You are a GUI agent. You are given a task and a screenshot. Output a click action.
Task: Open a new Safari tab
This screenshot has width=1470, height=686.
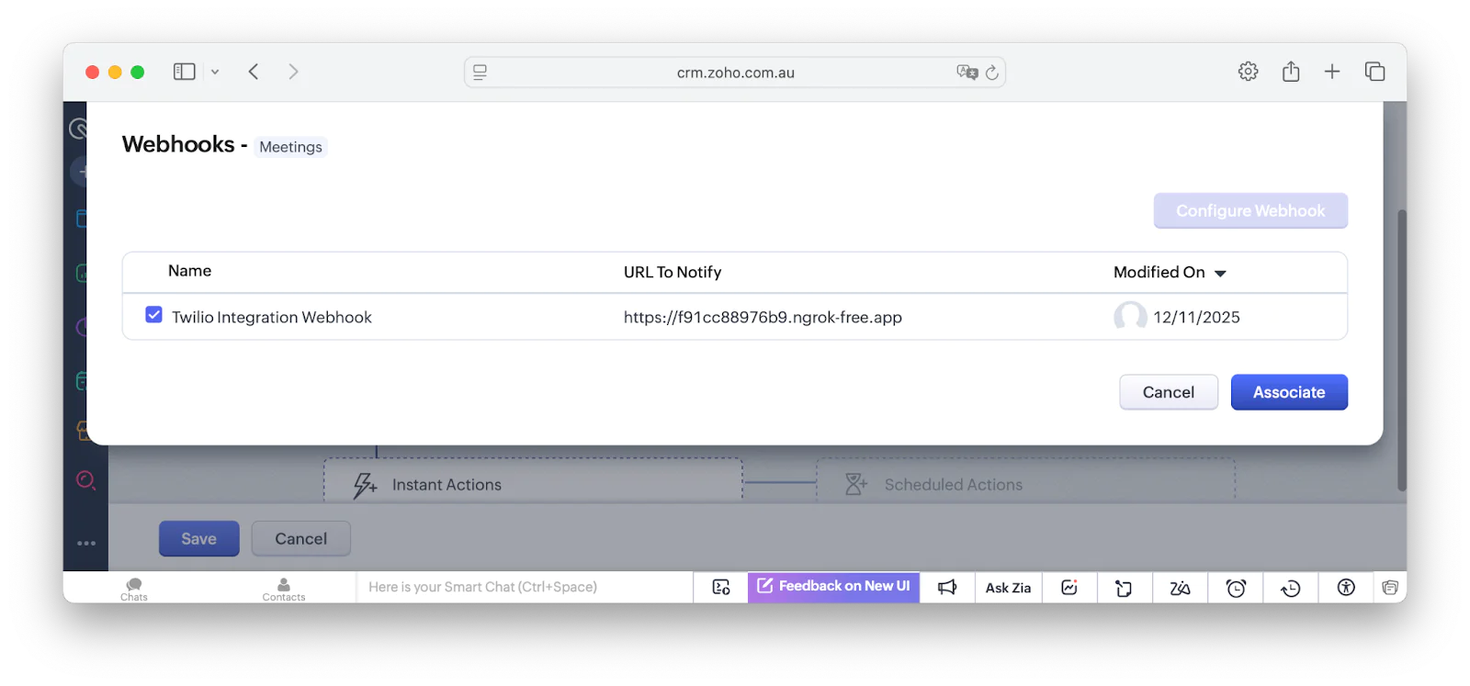(x=1332, y=72)
